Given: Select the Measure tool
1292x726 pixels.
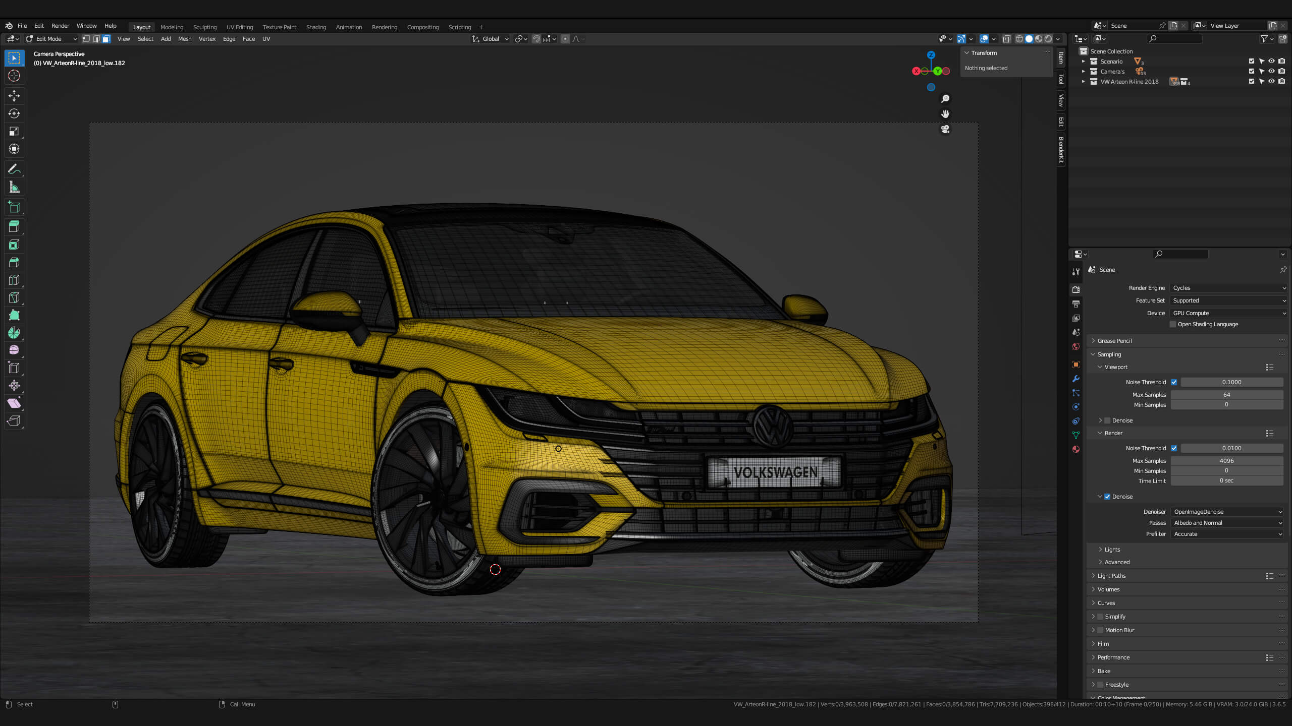Looking at the screenshot, I should point(14,188).
